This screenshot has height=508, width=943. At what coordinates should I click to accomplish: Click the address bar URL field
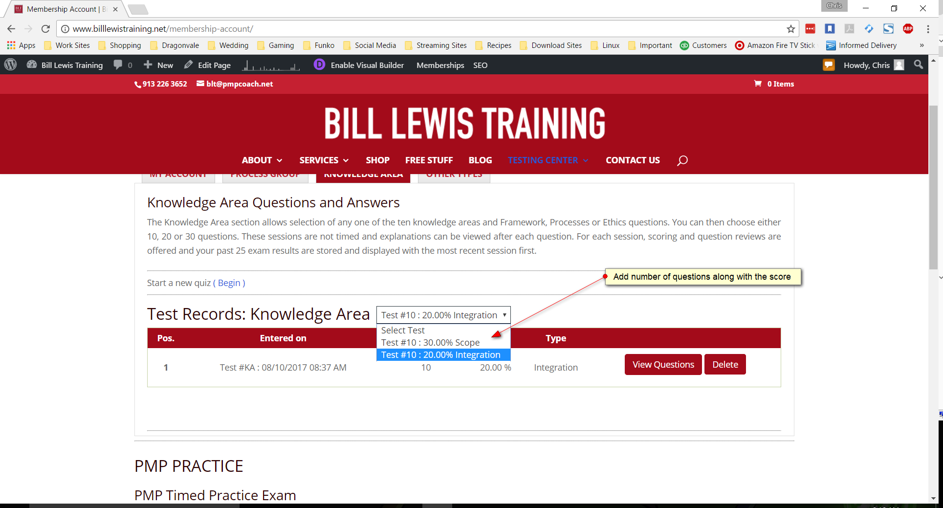point(428,29)
